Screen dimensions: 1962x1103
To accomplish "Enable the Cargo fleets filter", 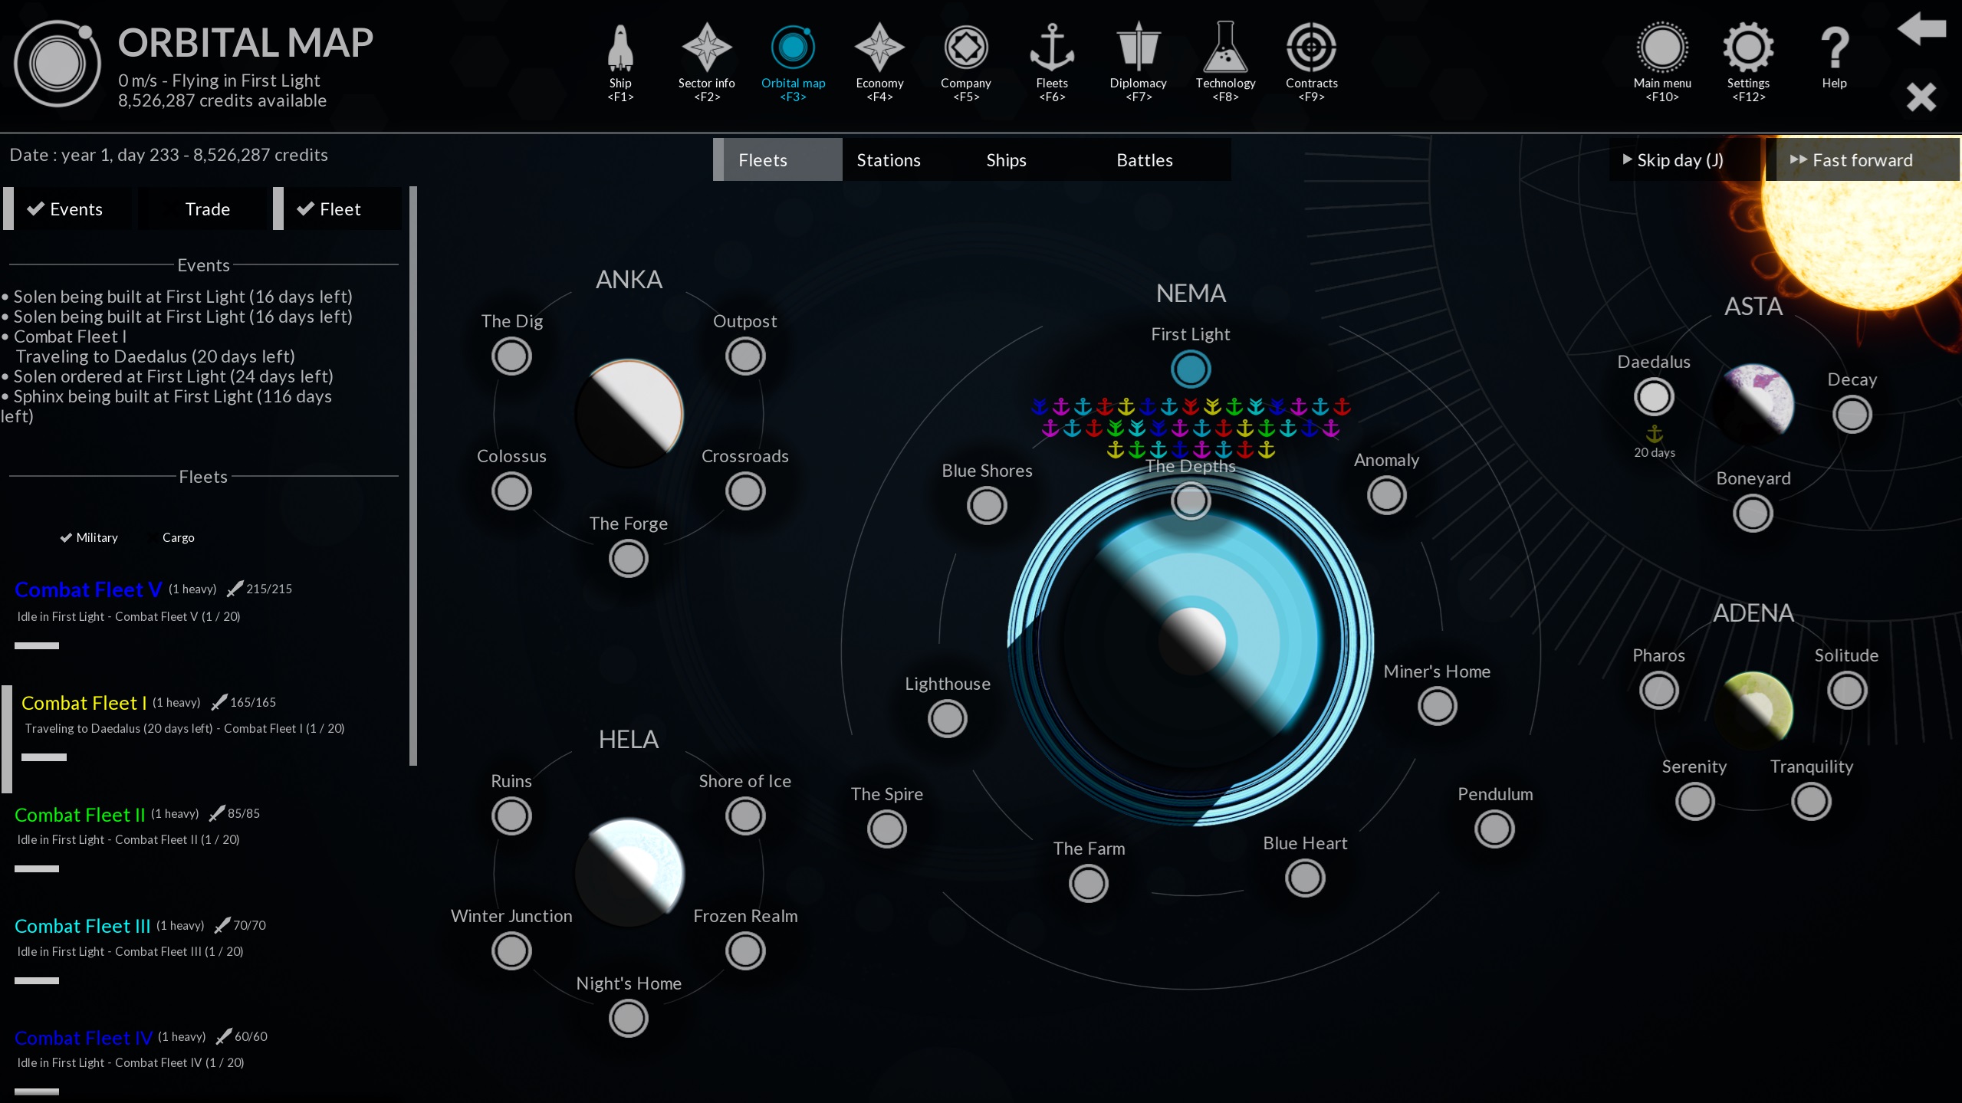I will pyautogui.click(x=170, y=537).
